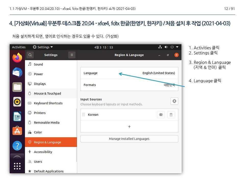Add an input source with plus
The width and height of the screenshot is (245, 184).
coord(129,126)
